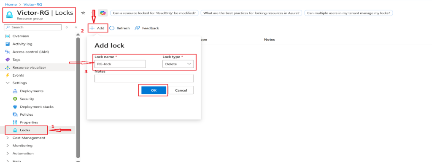This screenshot has height=162, width=432.
Task: Select Tags menu item
Action: pos(16,60)
